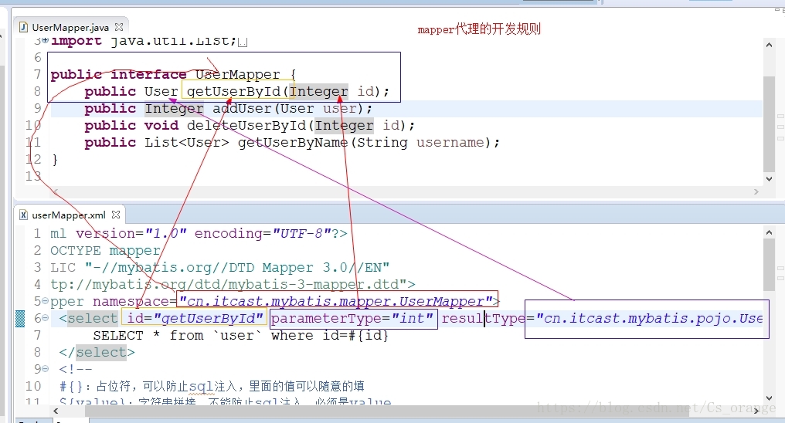Viewport: 785px width, 423px height.
Task: Click the collapsed imports placeholder box
Action: tap(243, 42)
